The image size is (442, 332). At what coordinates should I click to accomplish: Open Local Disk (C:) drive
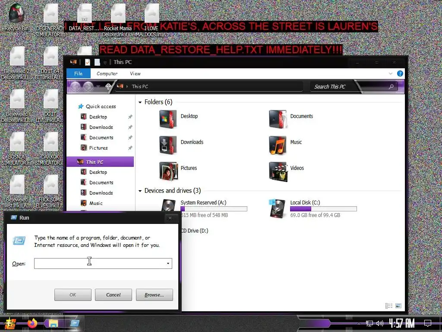313,208
